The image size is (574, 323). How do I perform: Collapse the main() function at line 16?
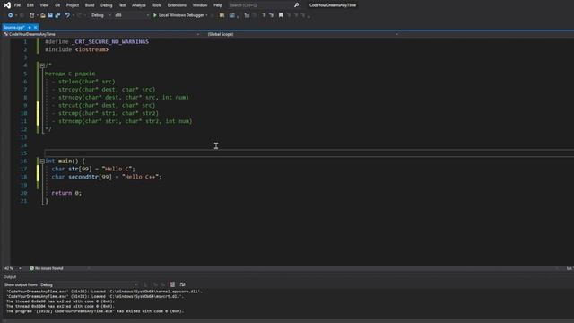pyautogui.click(x=42, y=161)
